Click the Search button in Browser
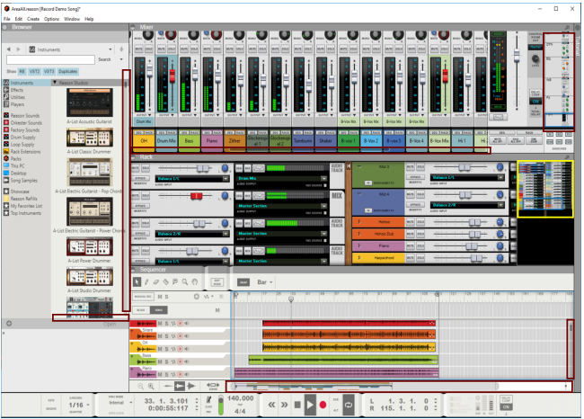 click(104, 59)
